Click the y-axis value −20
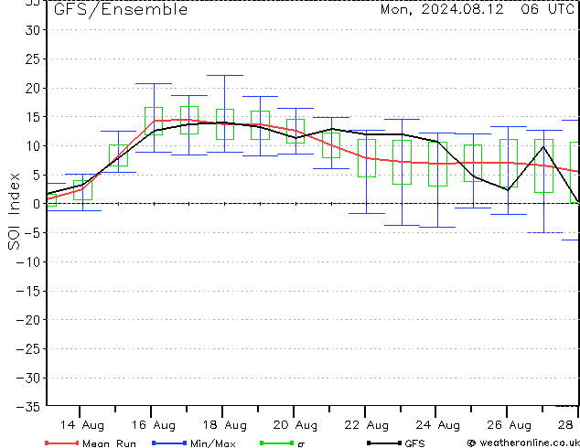 coord(28,320)
